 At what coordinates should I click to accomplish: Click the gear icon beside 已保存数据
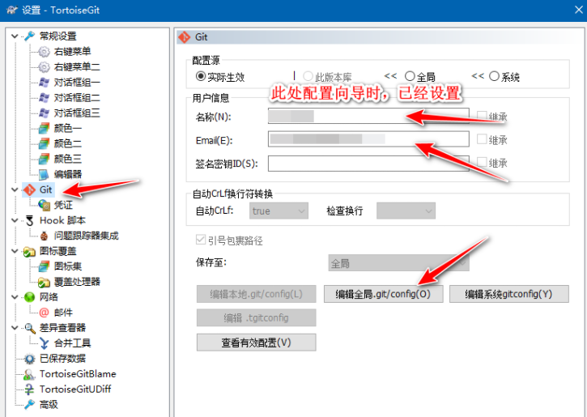click(29, 359)
